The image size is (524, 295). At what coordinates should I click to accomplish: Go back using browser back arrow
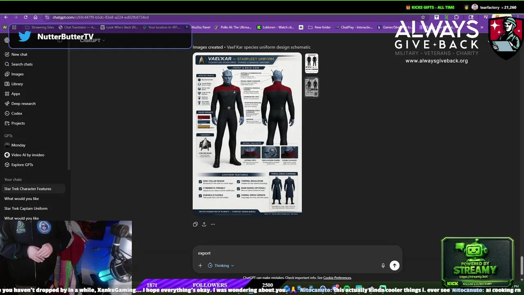[x=6, y=17]
